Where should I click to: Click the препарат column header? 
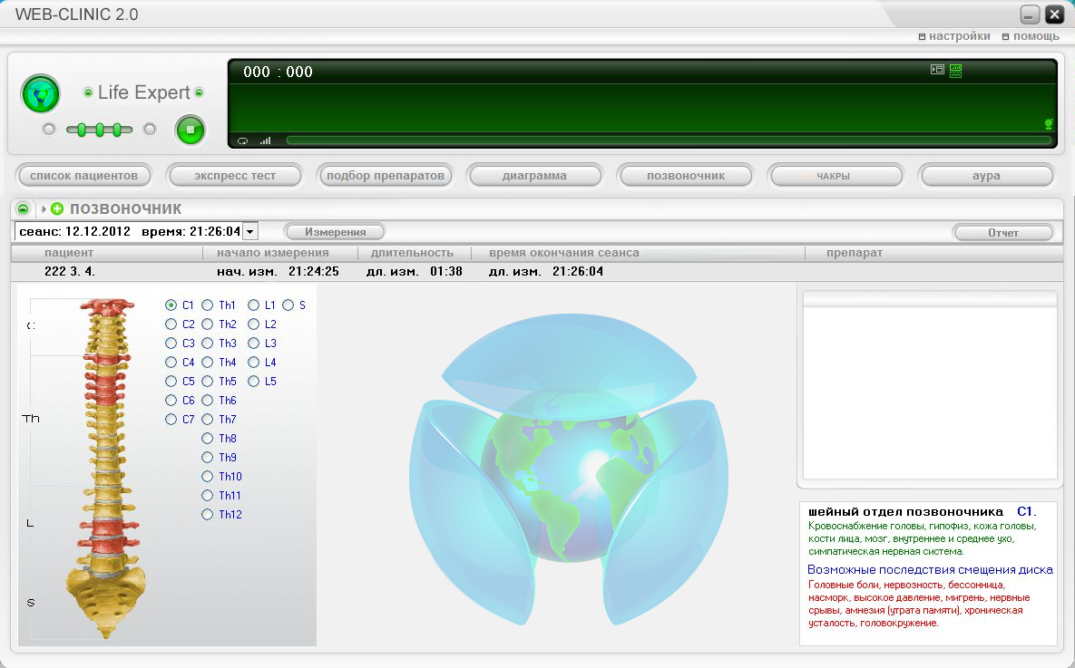coord(855,253)
